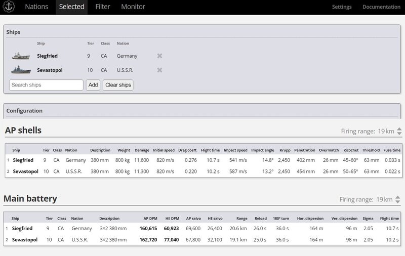The height and width of the screenshot is (256, 405).
Task: Select Siegfried name in Ships list
Action: tap(47, 56)
